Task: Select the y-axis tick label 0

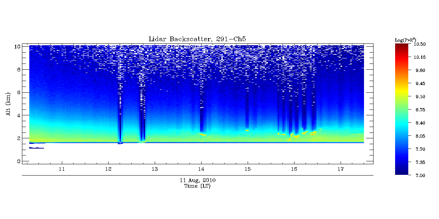Action: point(18,161)
